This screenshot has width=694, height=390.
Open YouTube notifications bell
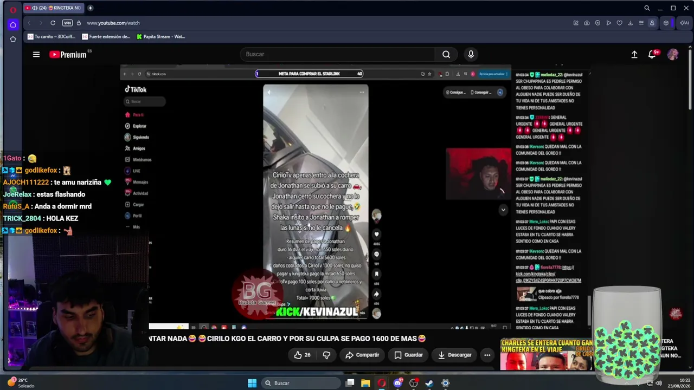653,54
